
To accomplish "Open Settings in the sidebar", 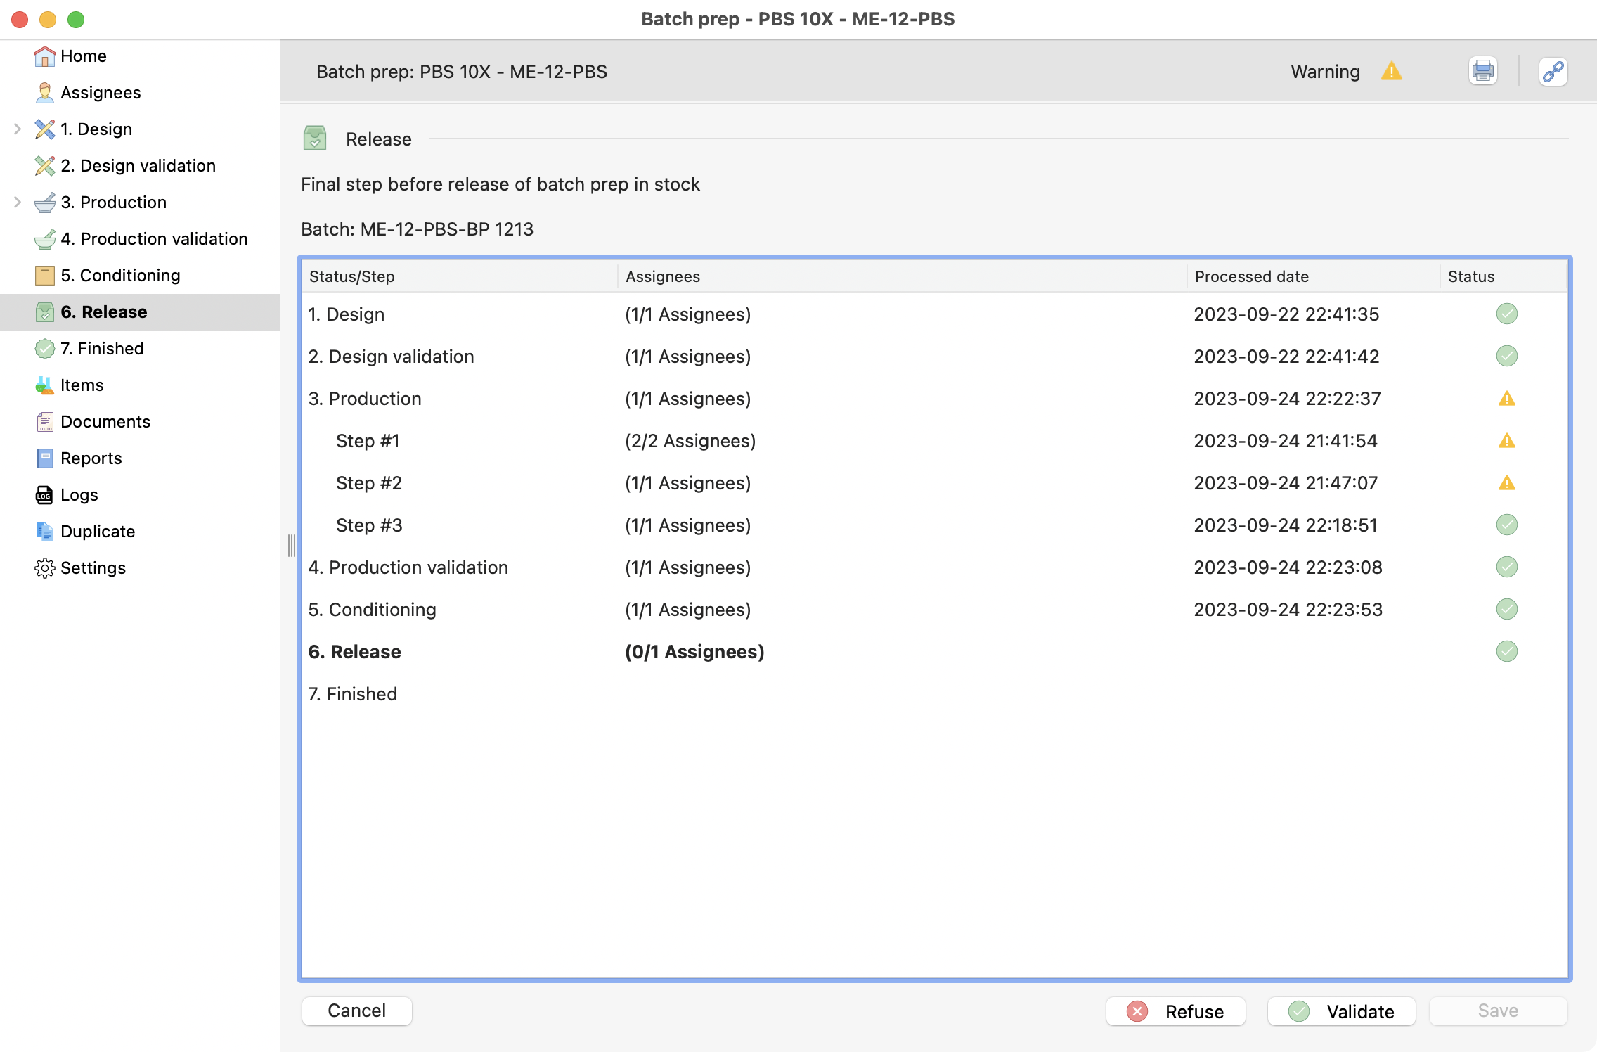I will (x=140, y=568).
